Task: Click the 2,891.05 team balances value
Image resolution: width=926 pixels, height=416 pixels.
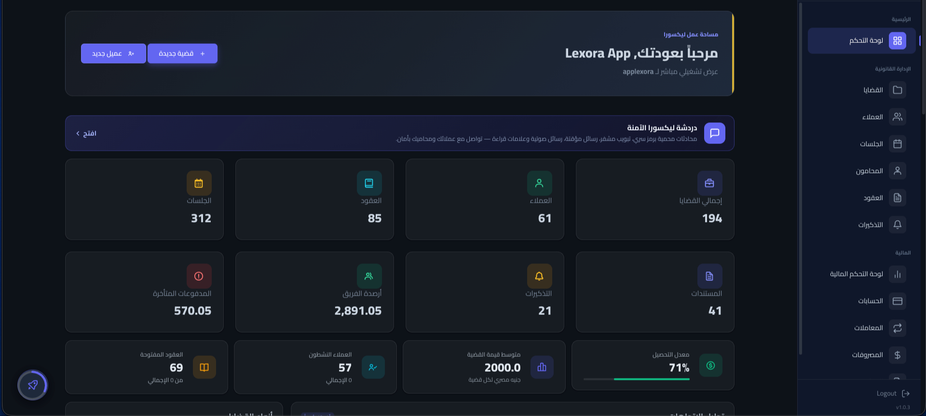Action: coord(358,311)
